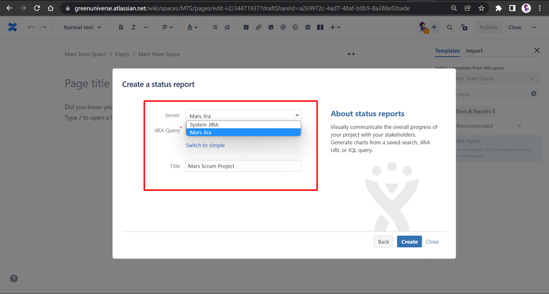Open the browser profile avatar
The image size is (549, 294).
(x=526, y=8)
